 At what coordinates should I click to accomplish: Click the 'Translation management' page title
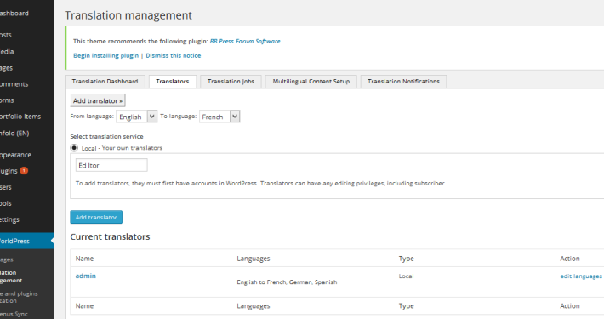click(128, 15)
